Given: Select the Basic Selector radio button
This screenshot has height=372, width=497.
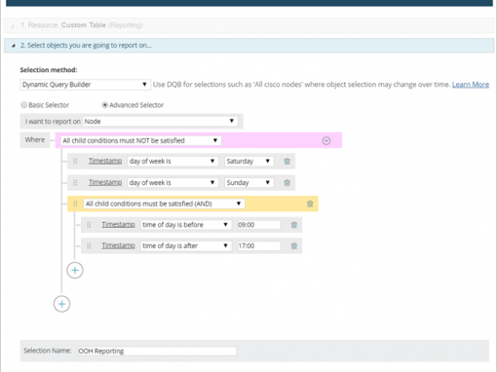Looking at the screenshot, I should (23, 105).
